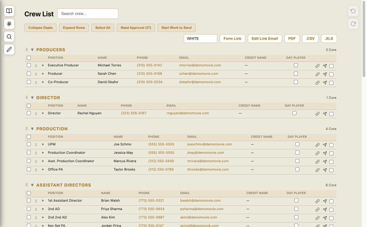Check Day Player box for Rachel Nguyen
The height and width of the screenshot is (227, 366).
click(x=294, y=113)
